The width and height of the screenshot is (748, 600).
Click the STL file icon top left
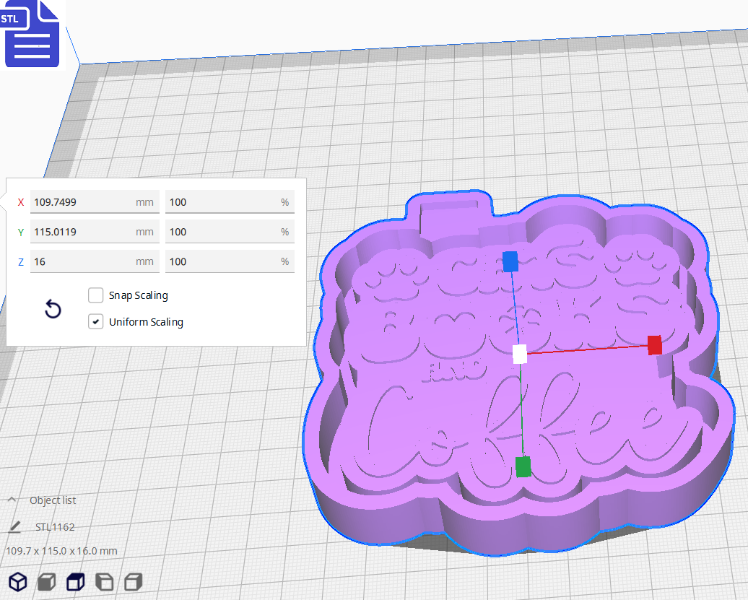pyautogui.click(x=32, y=32)
